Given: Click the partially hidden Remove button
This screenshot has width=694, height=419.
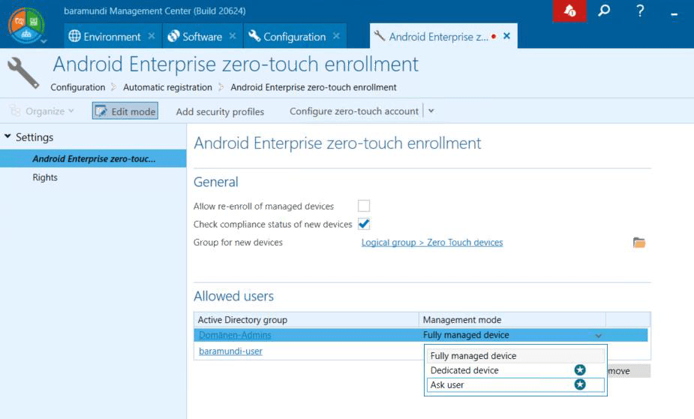Looking at the screenshot, I should pyautogui.click(x=629, y=371).
